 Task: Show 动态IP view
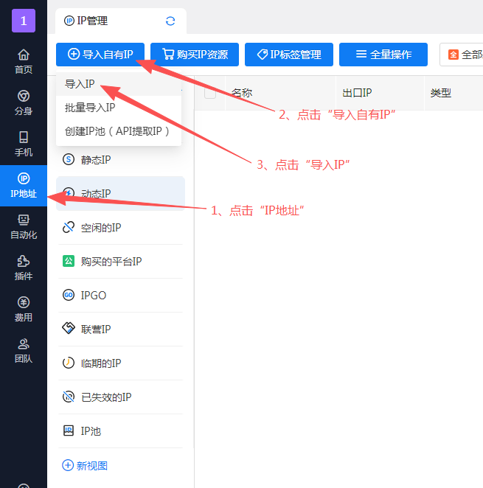[120, 194]
